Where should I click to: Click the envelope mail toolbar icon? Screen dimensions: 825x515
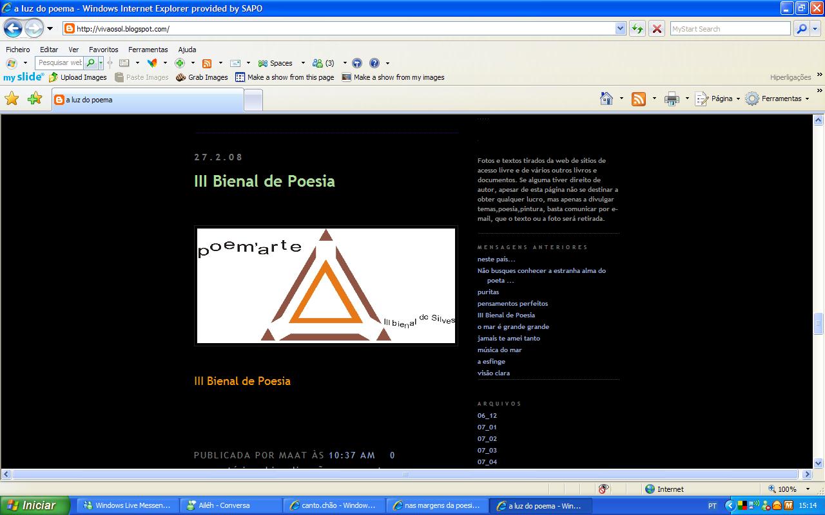click(235, 63)
